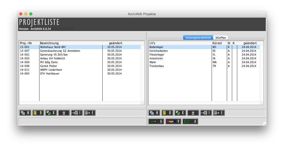Click project number 14-063
284x149 pixels.
pyautogui.click(x=25, y=73)
